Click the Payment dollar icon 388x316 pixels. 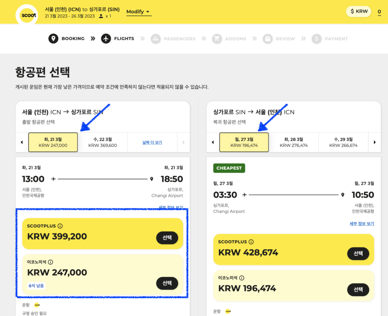[316, 39]
